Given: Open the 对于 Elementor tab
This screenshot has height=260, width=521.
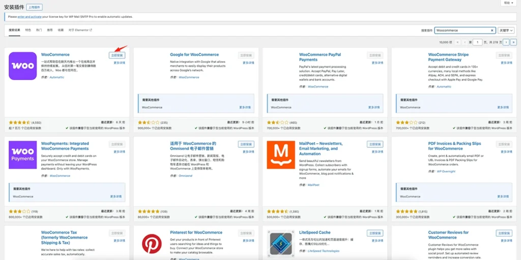Looking at the screenshot, I should tap(80, 30).
